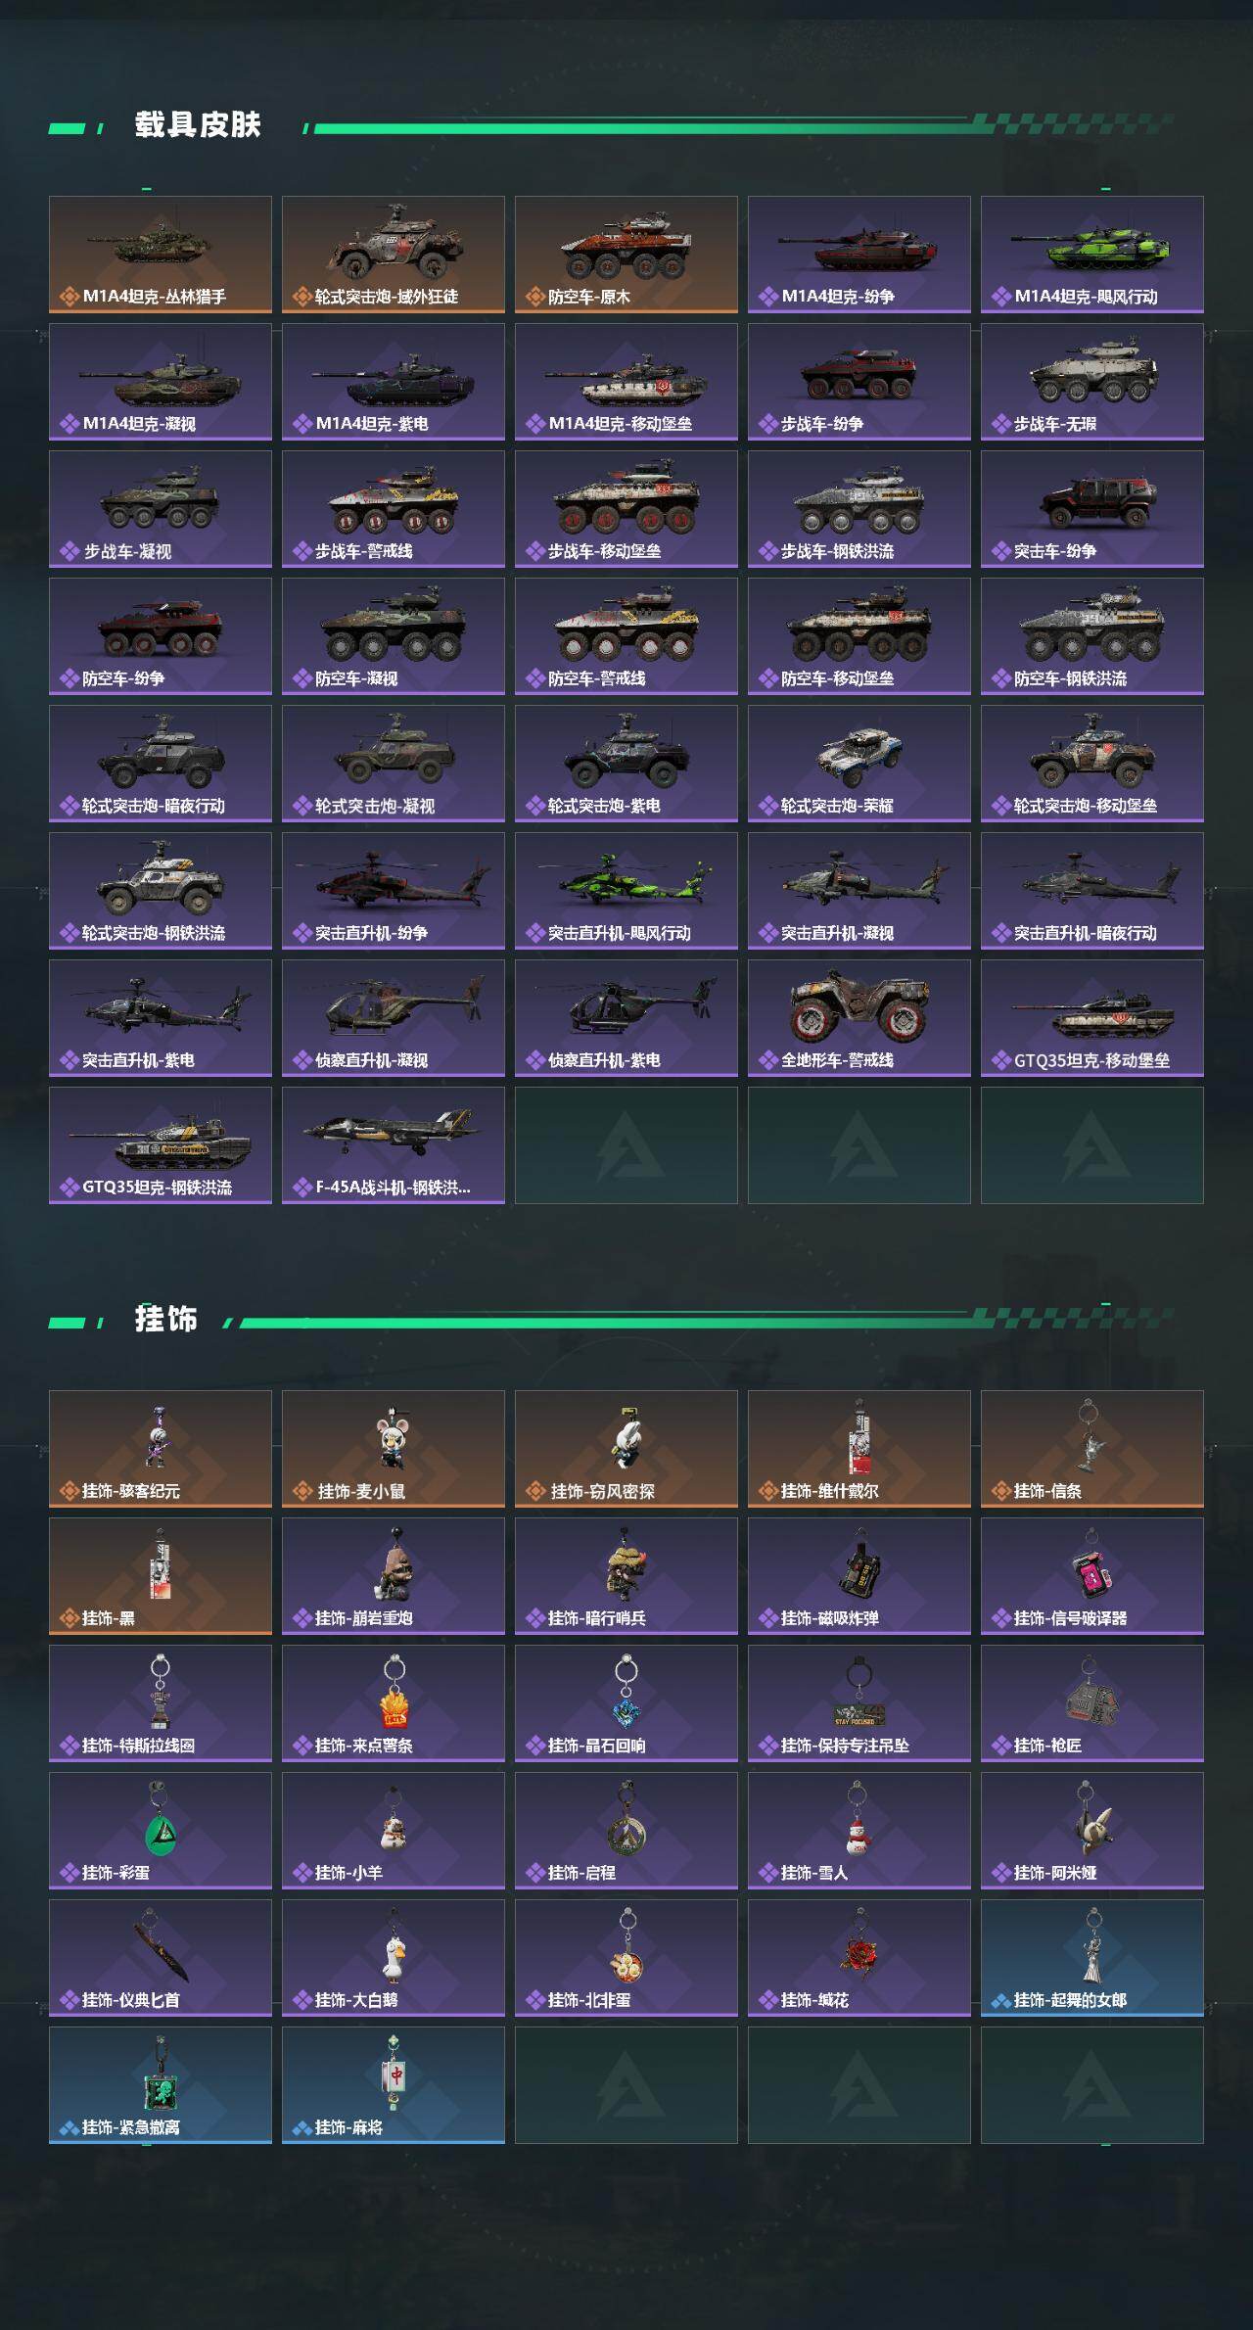Image resolution: width=1253 pixels, height=2330 pixels.
Task: Open the M1A4坦克-飓风行动 green tank skin
Action: click(1092, 255)
